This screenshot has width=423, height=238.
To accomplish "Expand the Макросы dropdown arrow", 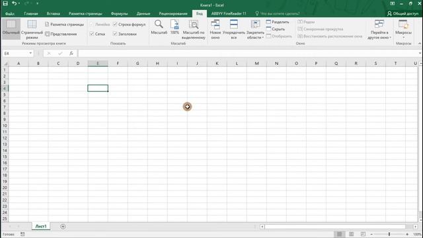I will pos(403,38).
